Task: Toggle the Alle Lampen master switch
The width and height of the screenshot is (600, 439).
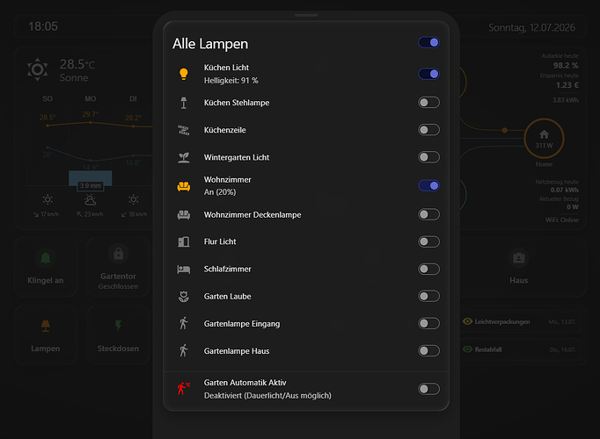Action: tap(428, 43)
